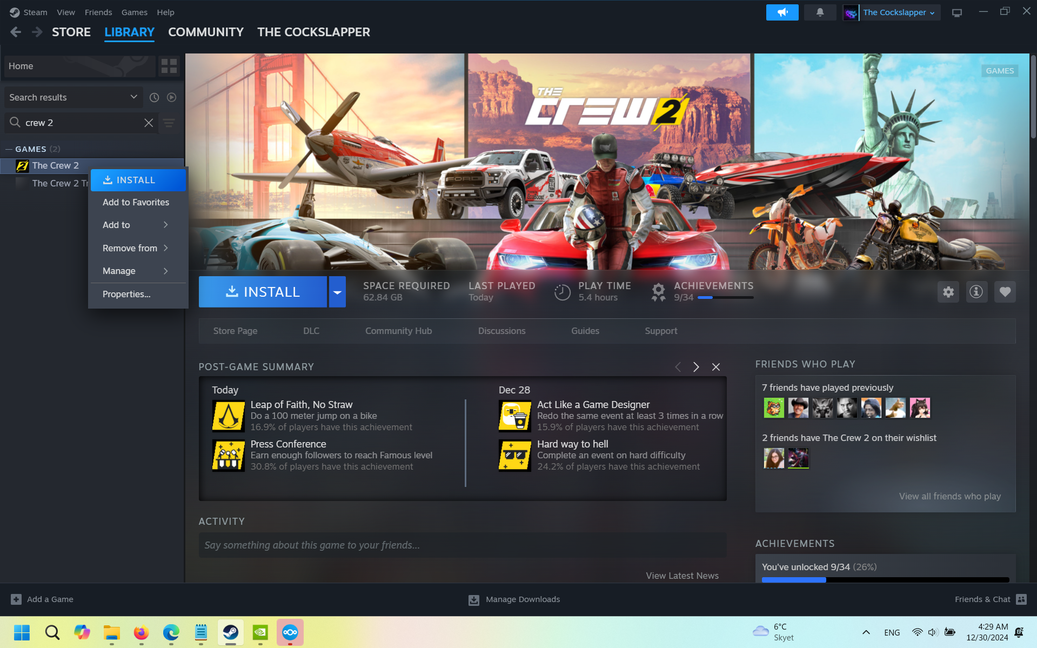Click the large blue INSTALL button
This screenshot has width=1037, height=648.
(263, 292)
